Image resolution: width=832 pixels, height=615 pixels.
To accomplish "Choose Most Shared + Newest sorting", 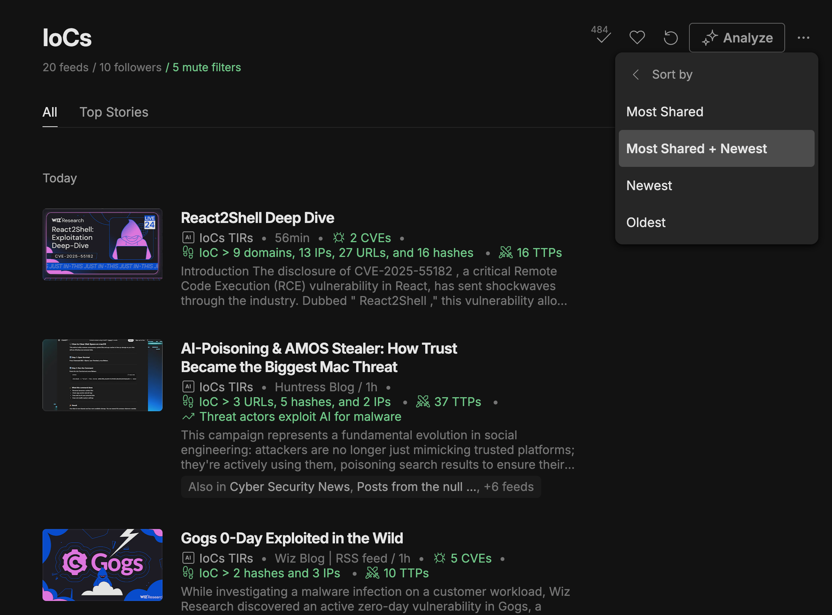I will coord(696,148).
